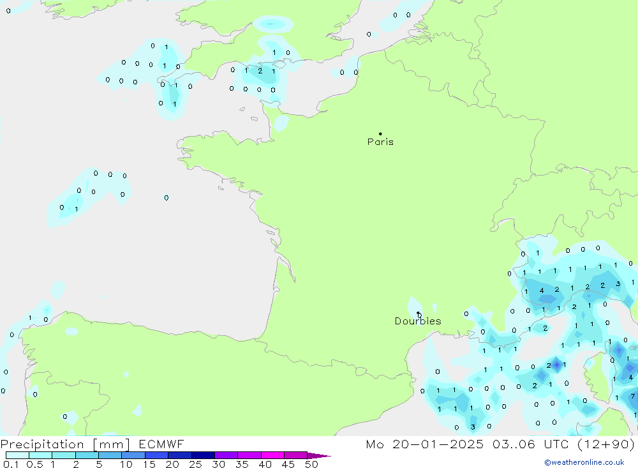Click the Dourbies location marker
Viewport: 638px width, 468px height.
point(419,313)
